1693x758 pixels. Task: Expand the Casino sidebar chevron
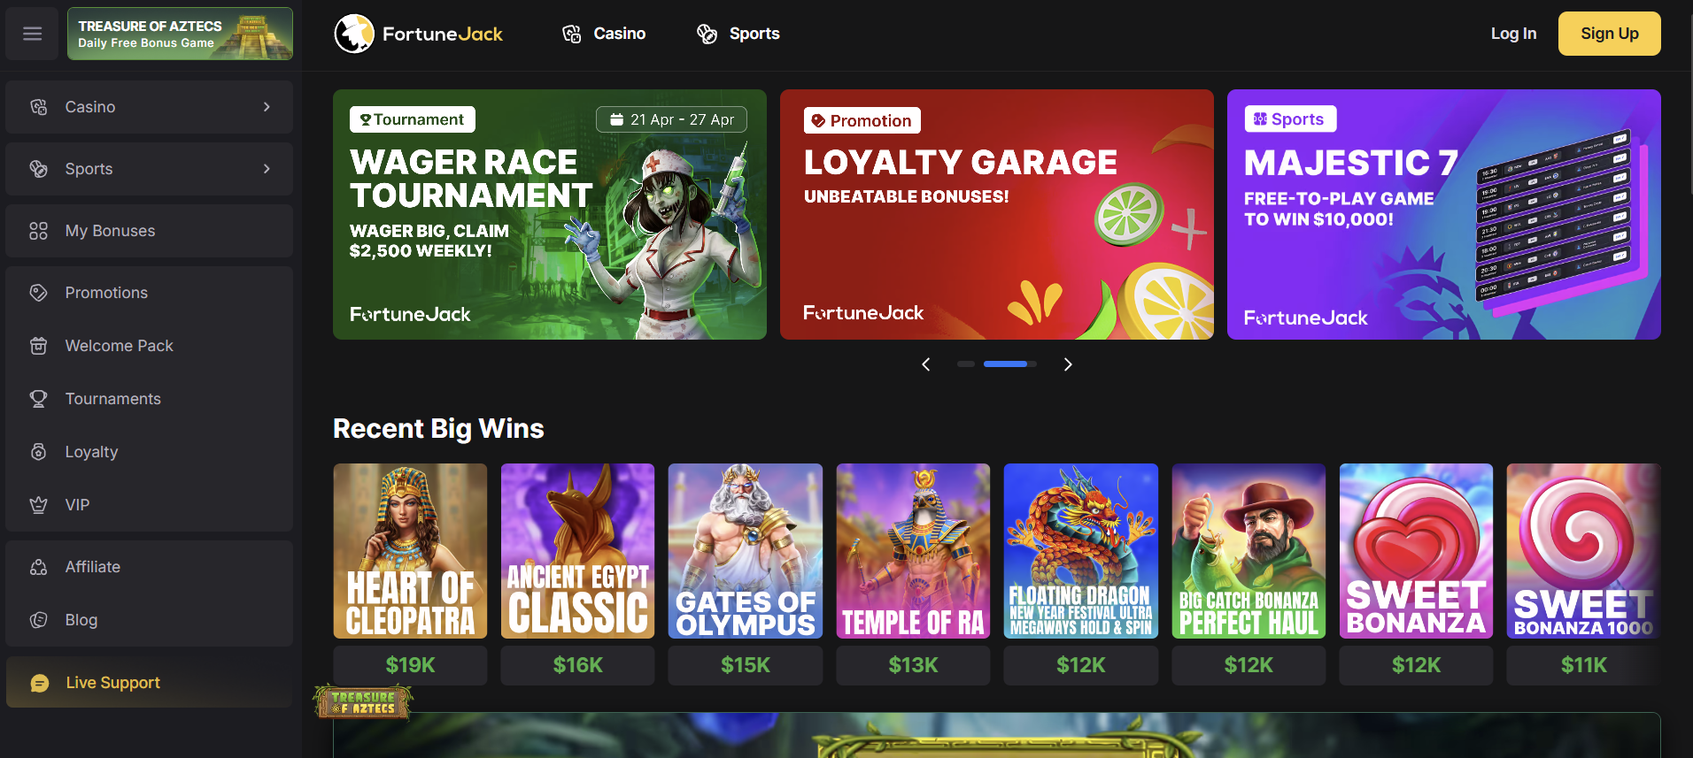pos(267,107)
